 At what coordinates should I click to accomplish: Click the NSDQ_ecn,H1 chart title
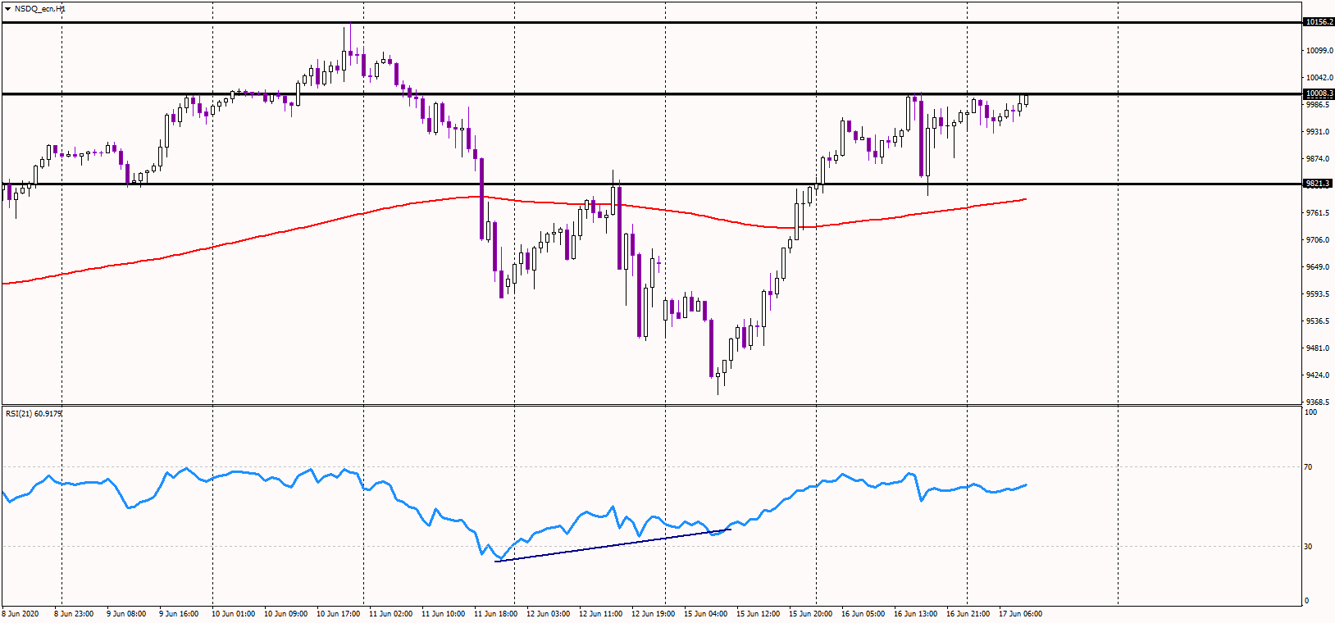tap(39, 8)
